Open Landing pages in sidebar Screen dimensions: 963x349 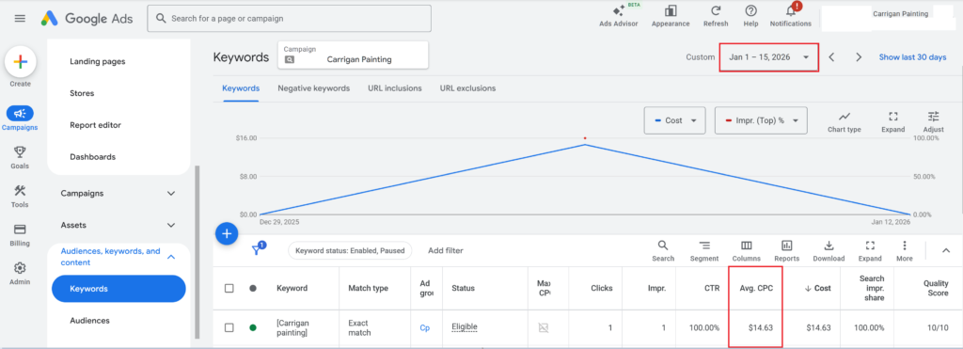point(98,61)
